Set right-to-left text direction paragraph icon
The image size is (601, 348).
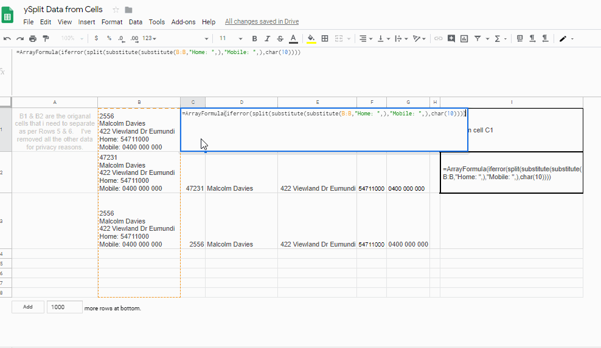(545, 38)
